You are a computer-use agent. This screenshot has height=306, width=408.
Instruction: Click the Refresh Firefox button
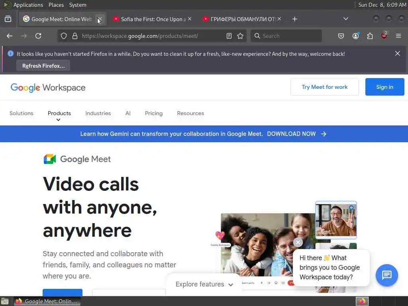tap(43, 66)
